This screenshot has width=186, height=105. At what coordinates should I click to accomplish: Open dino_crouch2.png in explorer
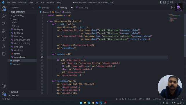22,43
